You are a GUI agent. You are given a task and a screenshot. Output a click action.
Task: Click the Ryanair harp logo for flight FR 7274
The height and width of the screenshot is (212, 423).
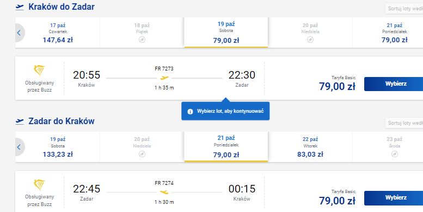39,185
